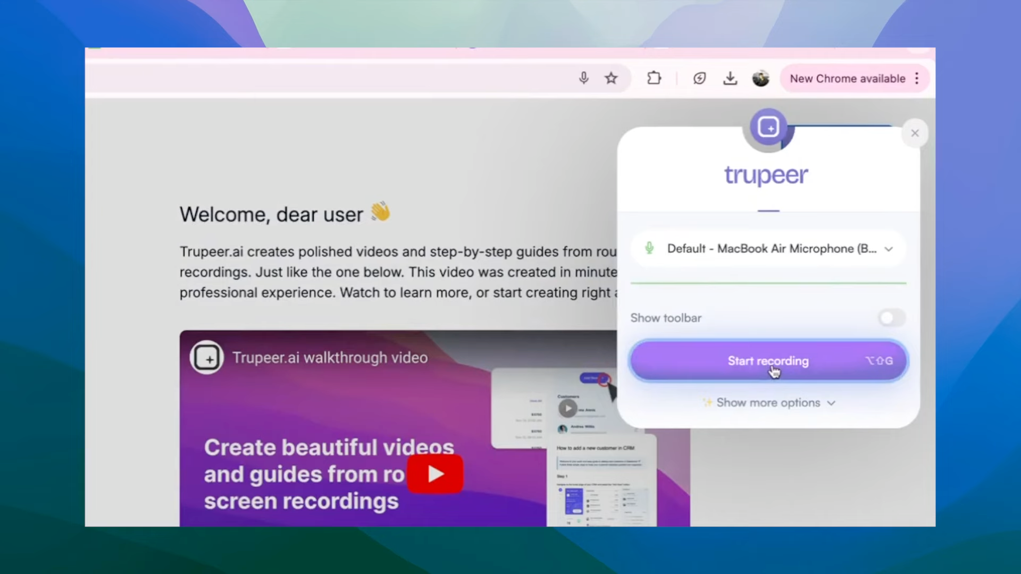Expand Show more options
1021x574 pixels.
[768, 403]
